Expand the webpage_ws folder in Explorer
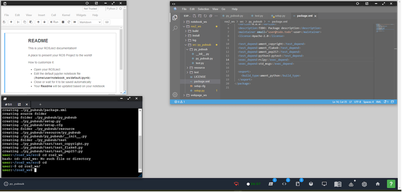 click(x=199, y=95)
